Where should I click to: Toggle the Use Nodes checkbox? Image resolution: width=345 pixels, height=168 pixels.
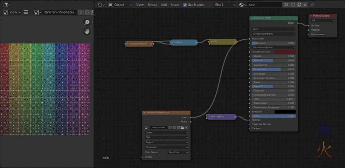[x=185, y=5]
